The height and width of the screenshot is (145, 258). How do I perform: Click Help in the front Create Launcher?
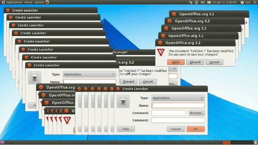(126, 129)
